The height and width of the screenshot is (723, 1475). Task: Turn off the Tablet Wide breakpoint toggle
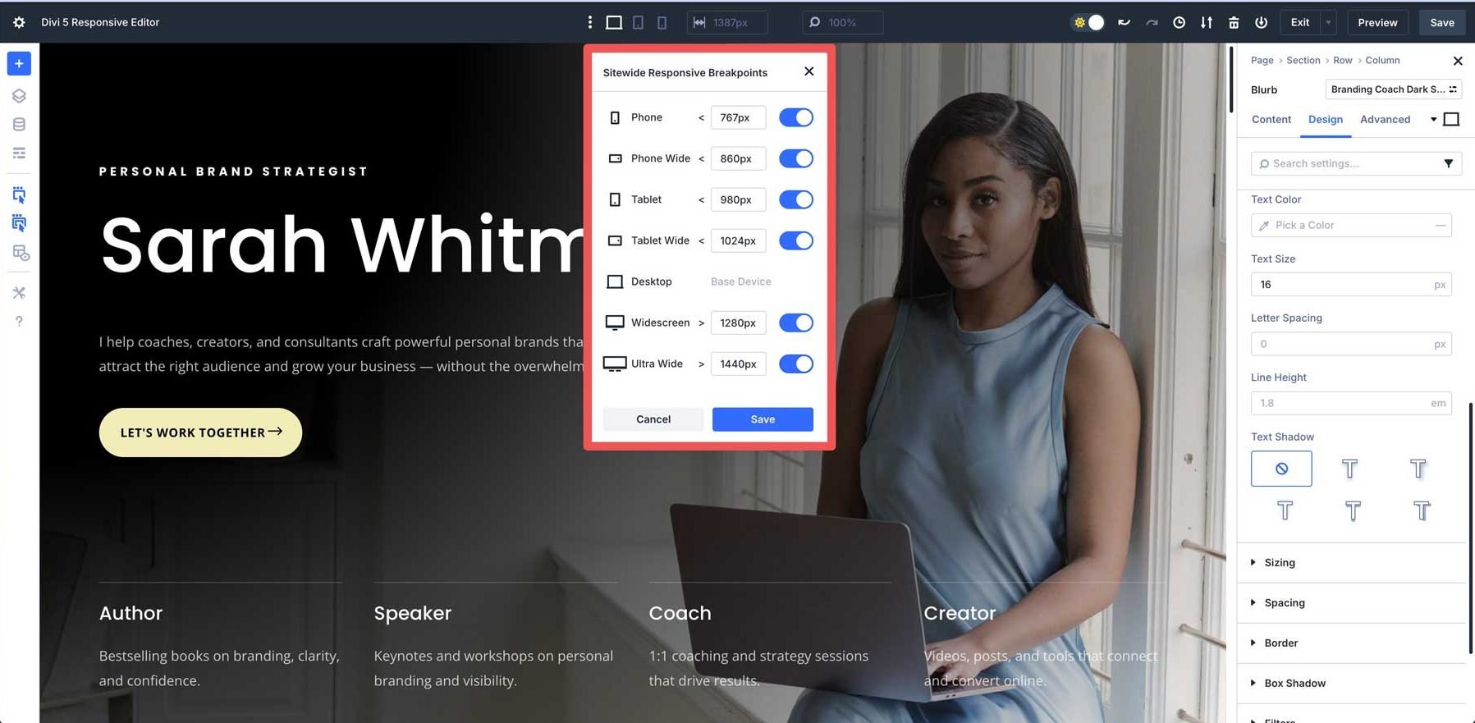point(795,240)
